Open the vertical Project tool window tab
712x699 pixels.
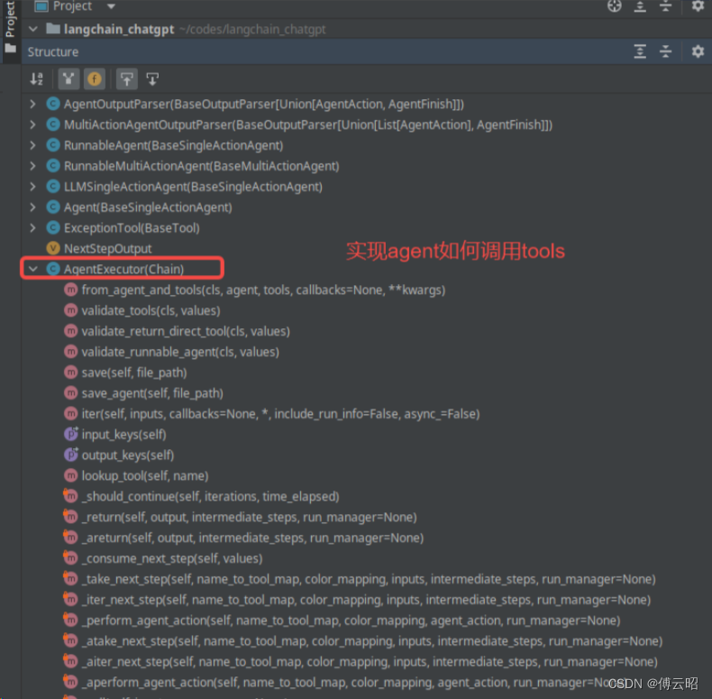pos(10,27)
